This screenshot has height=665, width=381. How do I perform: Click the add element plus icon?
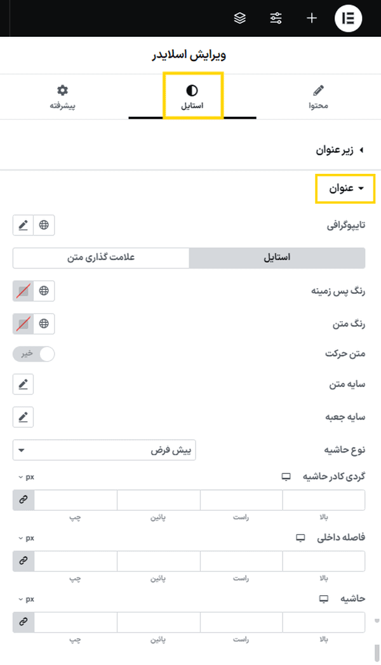(311, 18)
